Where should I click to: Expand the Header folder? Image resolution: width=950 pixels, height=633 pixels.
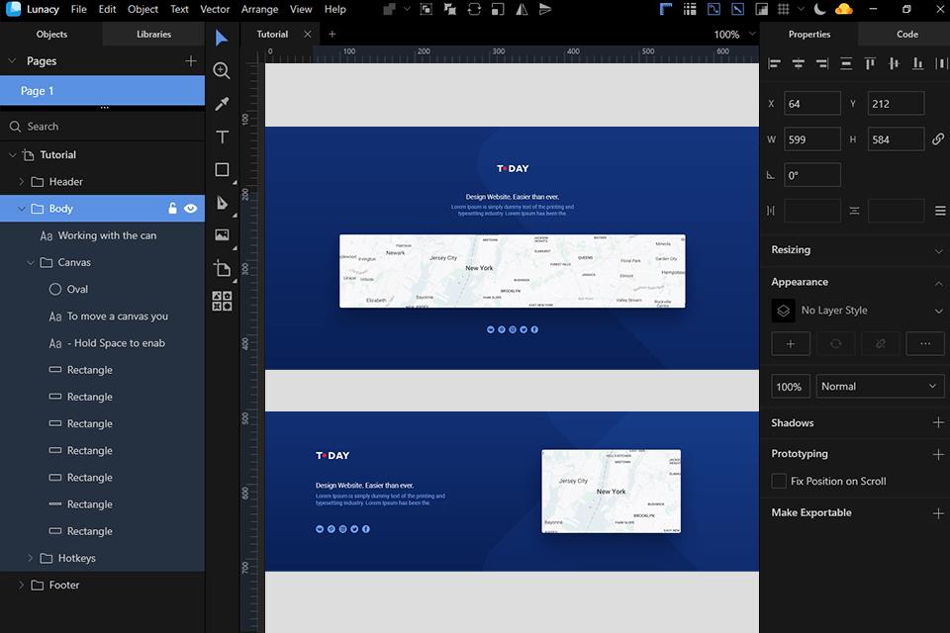click(x=20, y=181)
